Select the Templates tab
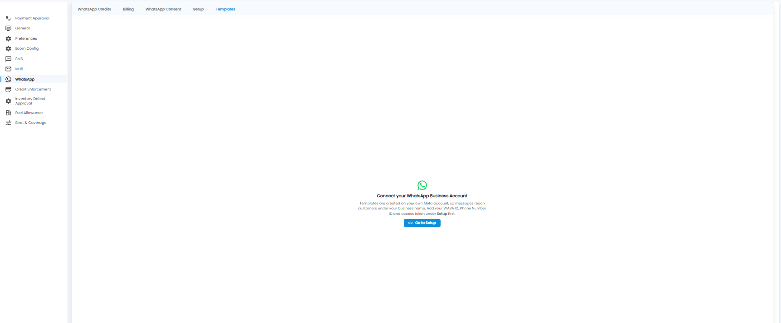 [x=225, y=9]
